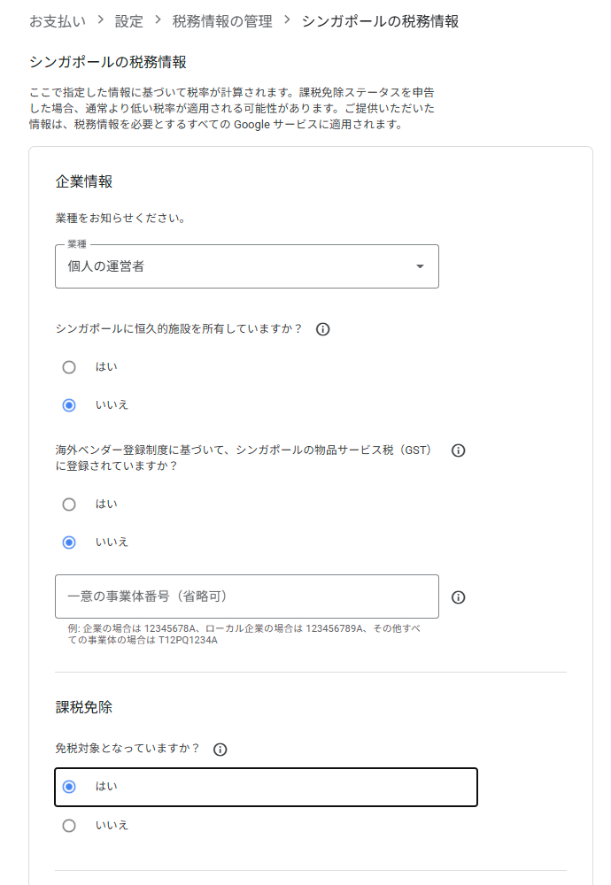Go to 設定 breadcrumb
This screenshot has width=611, height=885.
(128, 21)
